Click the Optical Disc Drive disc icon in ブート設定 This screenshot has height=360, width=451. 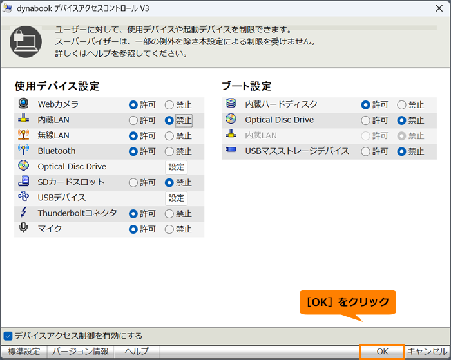point(231,118)
